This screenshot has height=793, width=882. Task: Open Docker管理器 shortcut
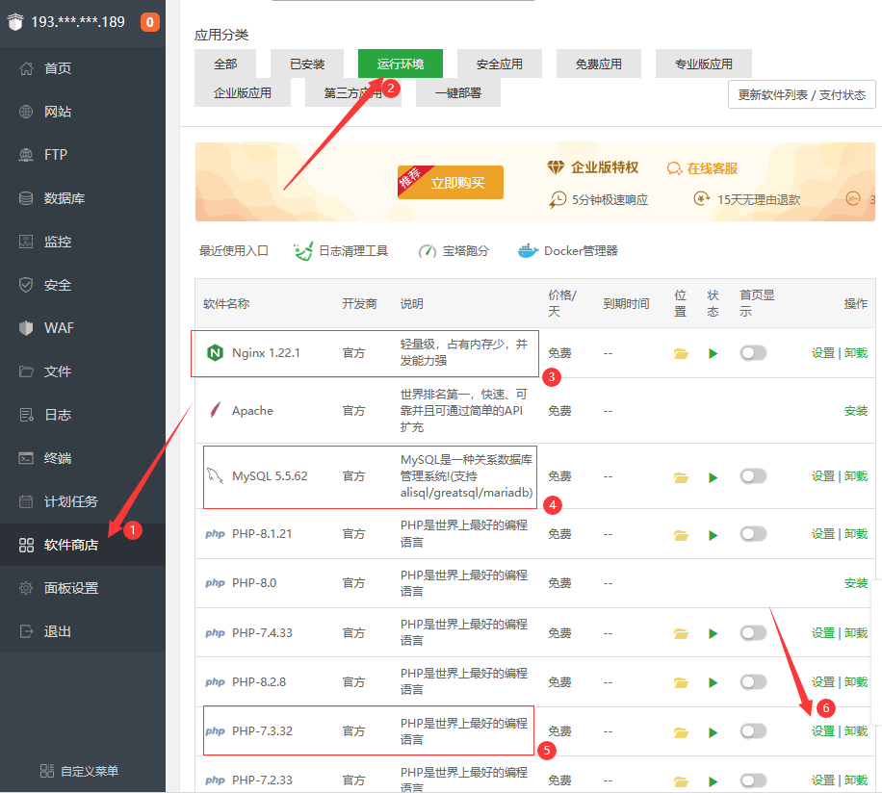click(567, 250)
